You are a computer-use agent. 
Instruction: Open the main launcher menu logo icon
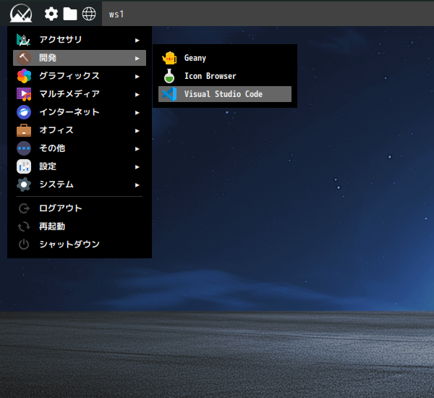pyautogui.click(x=21, y=13)
